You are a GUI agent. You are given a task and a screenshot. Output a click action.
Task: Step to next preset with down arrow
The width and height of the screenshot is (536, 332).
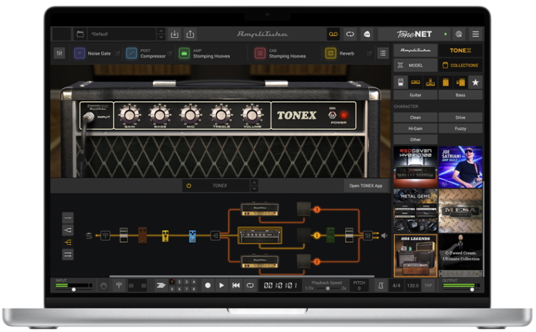[x=161, y=38]
